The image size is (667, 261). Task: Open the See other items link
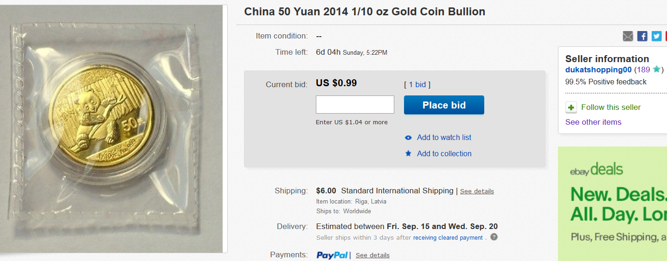pyautogui.click(x=593, y=122)
